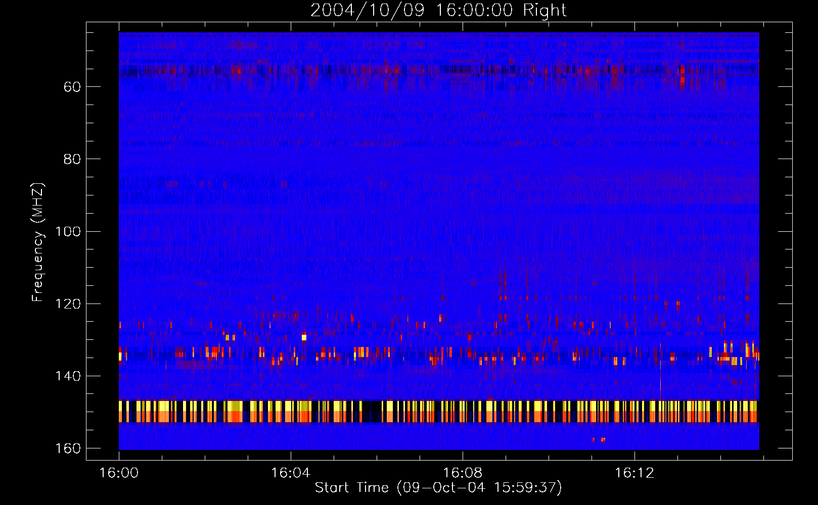This screenshot has height=505, width=818.
Task: Click the 16:04 time axis label
Action: click(290, 473)
